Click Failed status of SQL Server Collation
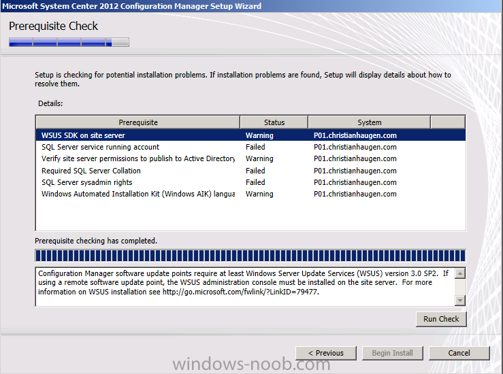The width and height of the screenshot is (503, 374). tap(255, 171)
